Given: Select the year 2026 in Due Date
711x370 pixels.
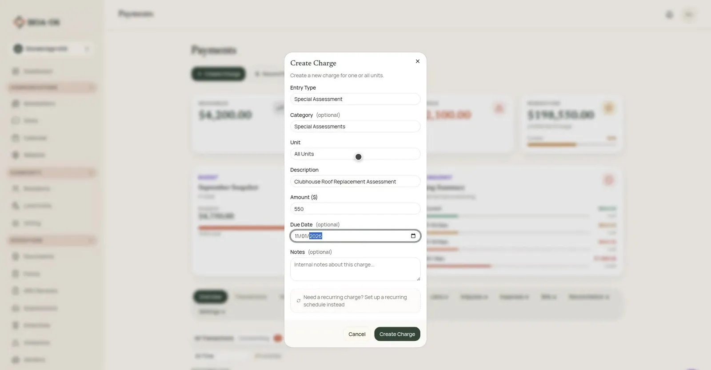Looking at the screenshot, I should (x=316, y=236).
